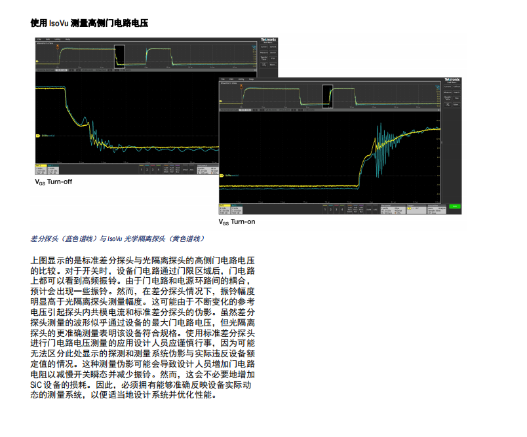Toggle channel 4 in the Turn-off scope

[159, 170]
